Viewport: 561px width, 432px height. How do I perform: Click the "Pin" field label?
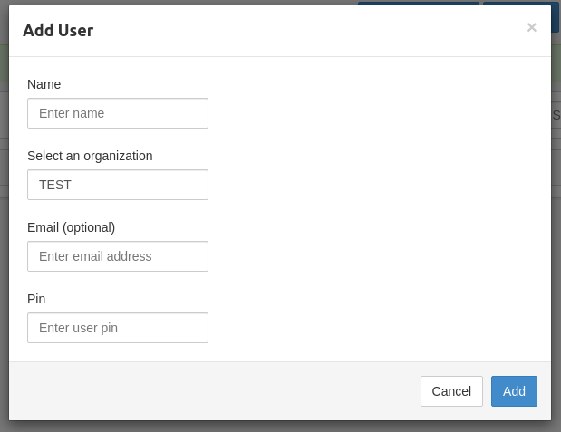pos(36,299)
